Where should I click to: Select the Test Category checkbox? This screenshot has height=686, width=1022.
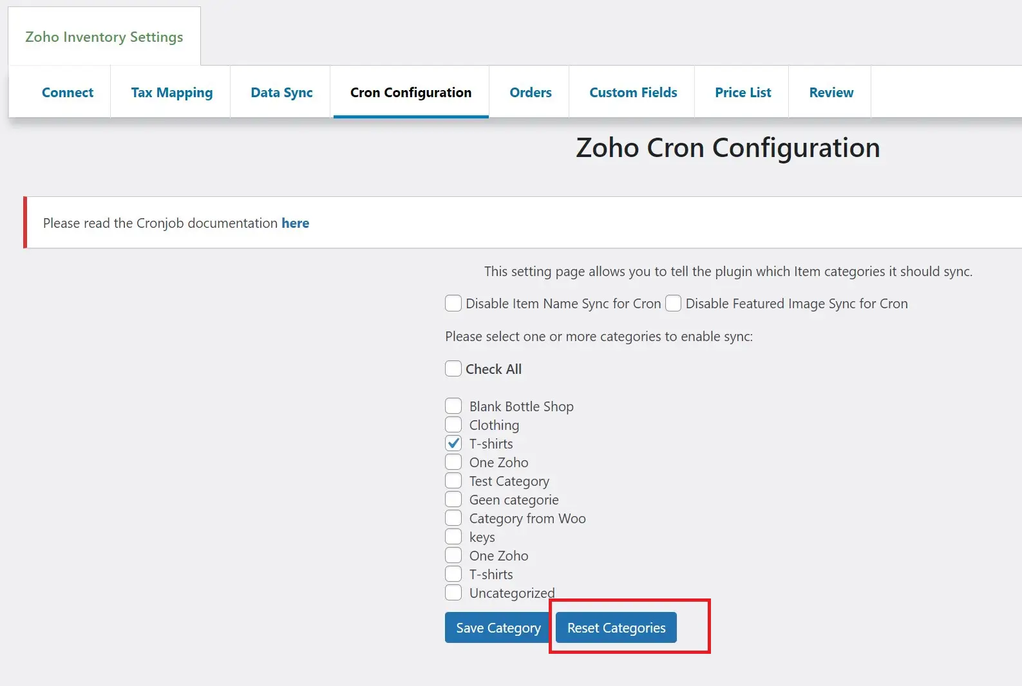[x=453, y=480]
